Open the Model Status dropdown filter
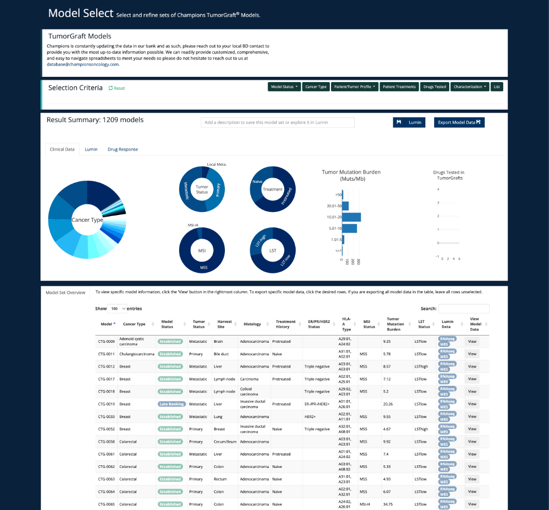Viewport: 549px width, 510px height. click(x=284, y=87)
